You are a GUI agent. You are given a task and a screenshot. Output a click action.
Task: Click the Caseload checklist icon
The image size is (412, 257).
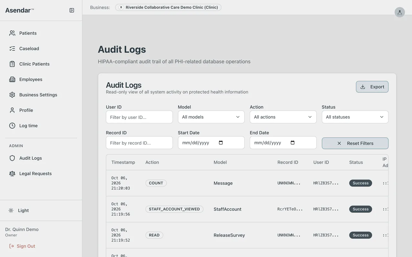pyautogui.click(x=12, y=49)
